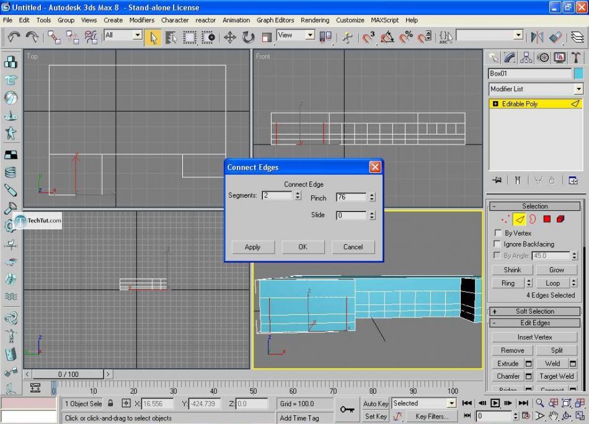Image resolution: width=589 pixels, height=424 pixels.
Task: Toggle the Auto Key animation mode
Action: pyautogui.click(x=375, y=404)
